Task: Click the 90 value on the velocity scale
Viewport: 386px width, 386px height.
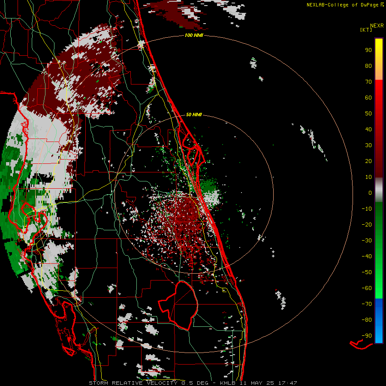Action: click(x=368, y=50)
